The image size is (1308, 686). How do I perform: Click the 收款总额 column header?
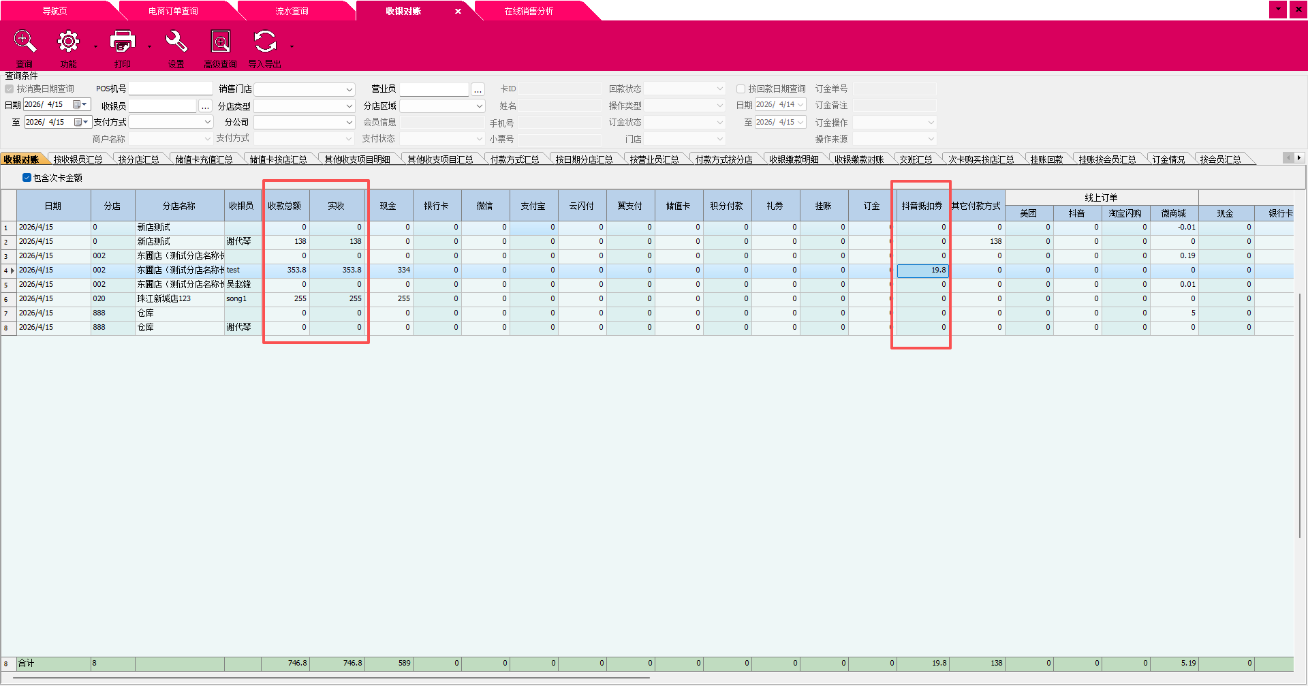point(284,206)
